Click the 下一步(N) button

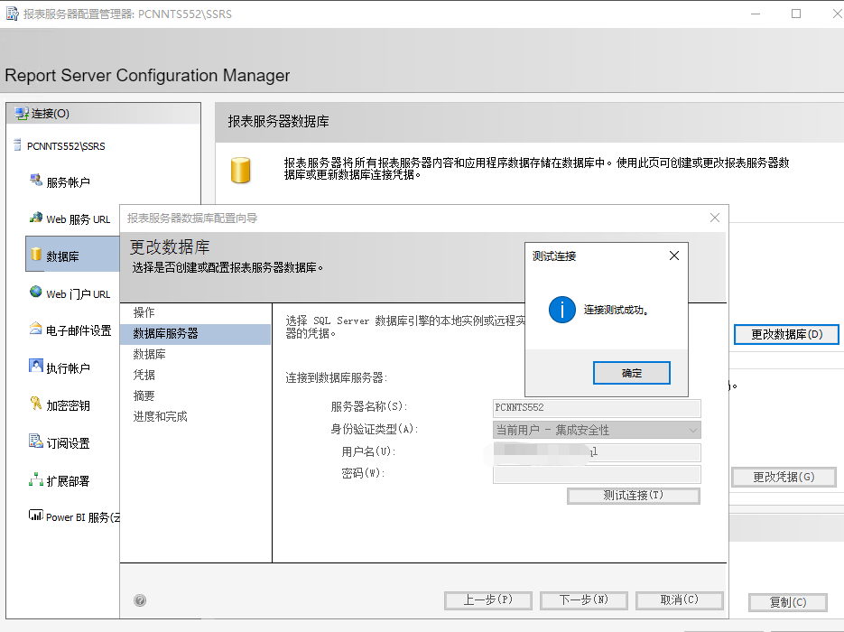pos(583,599)
